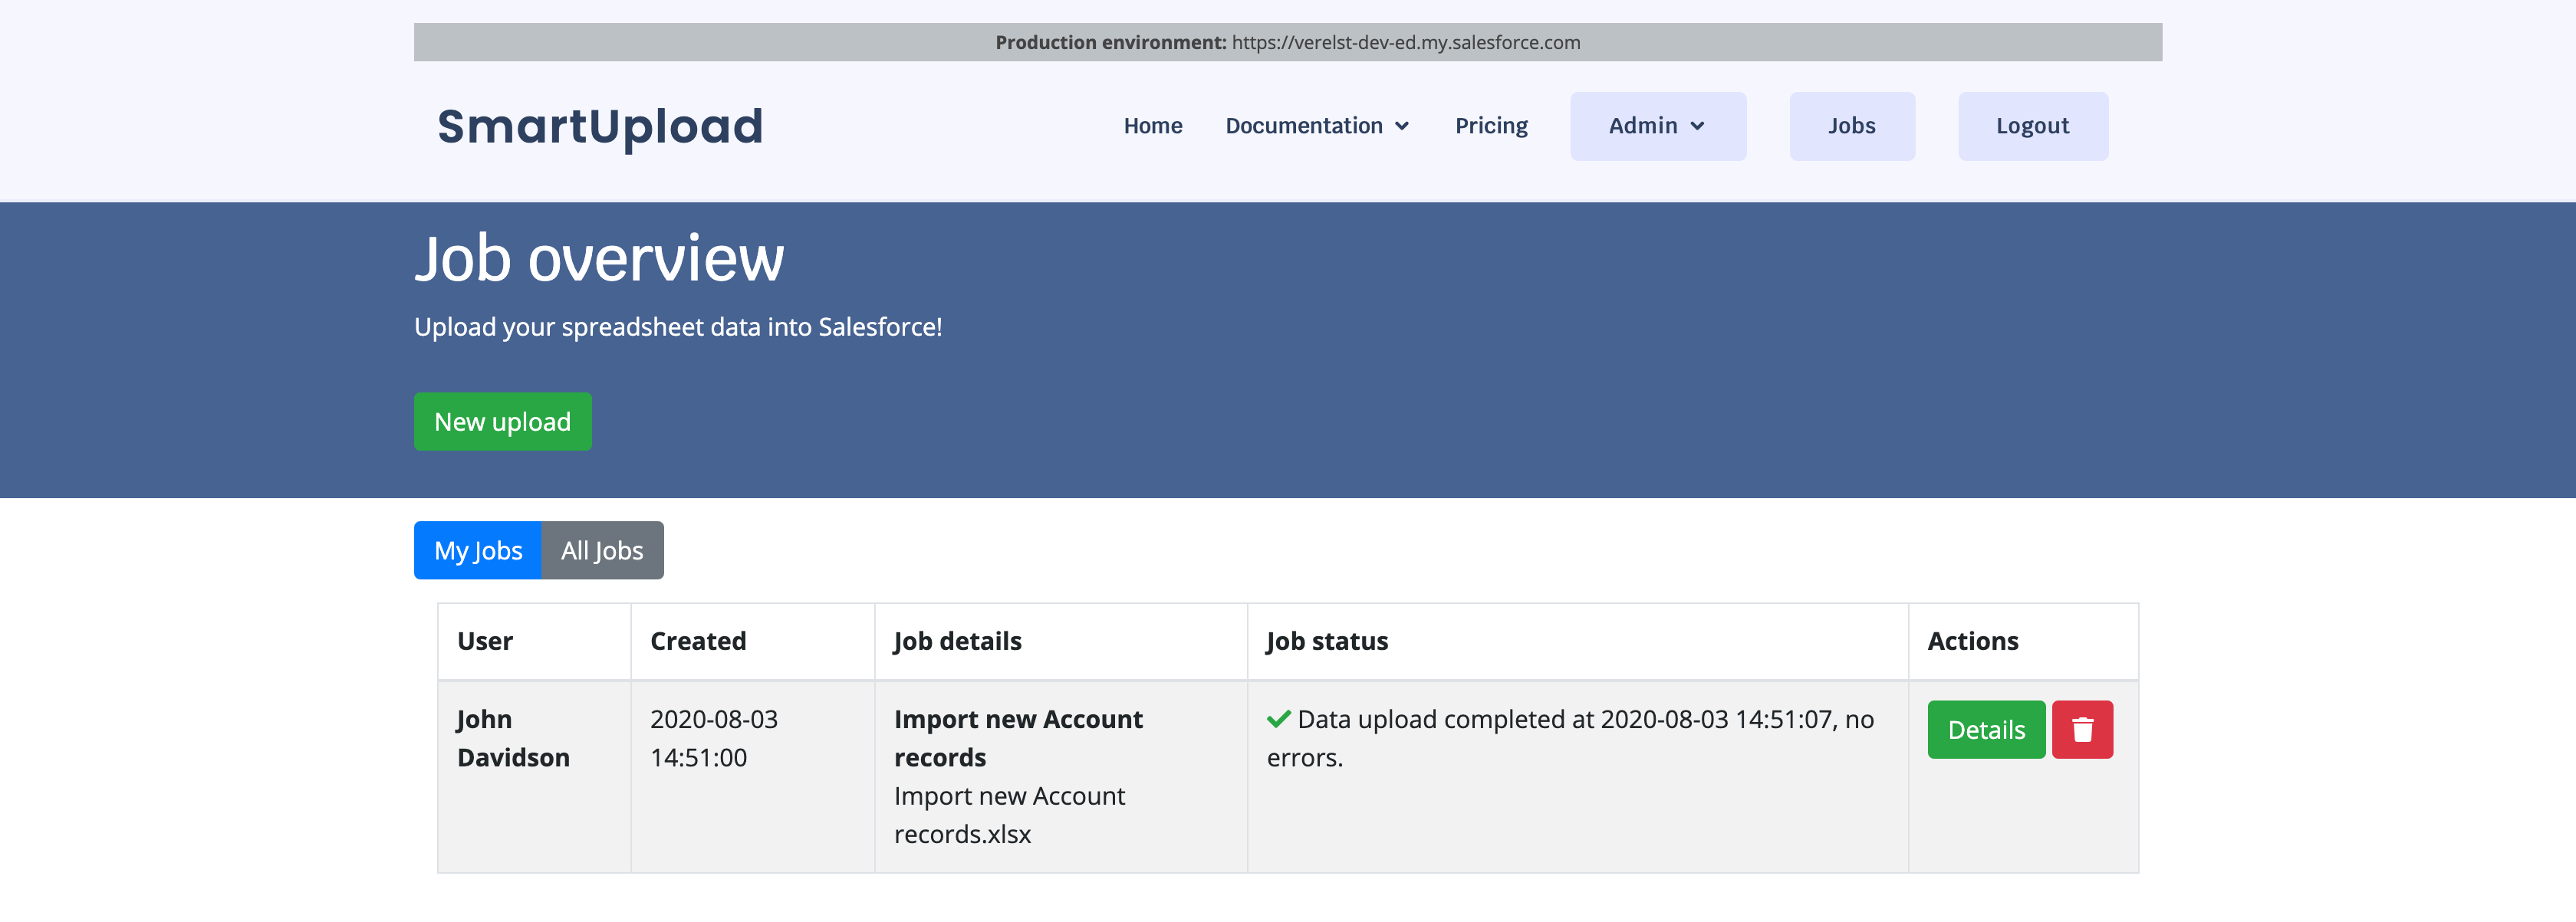Click the Jobs navigation button

pos(1851,126)
